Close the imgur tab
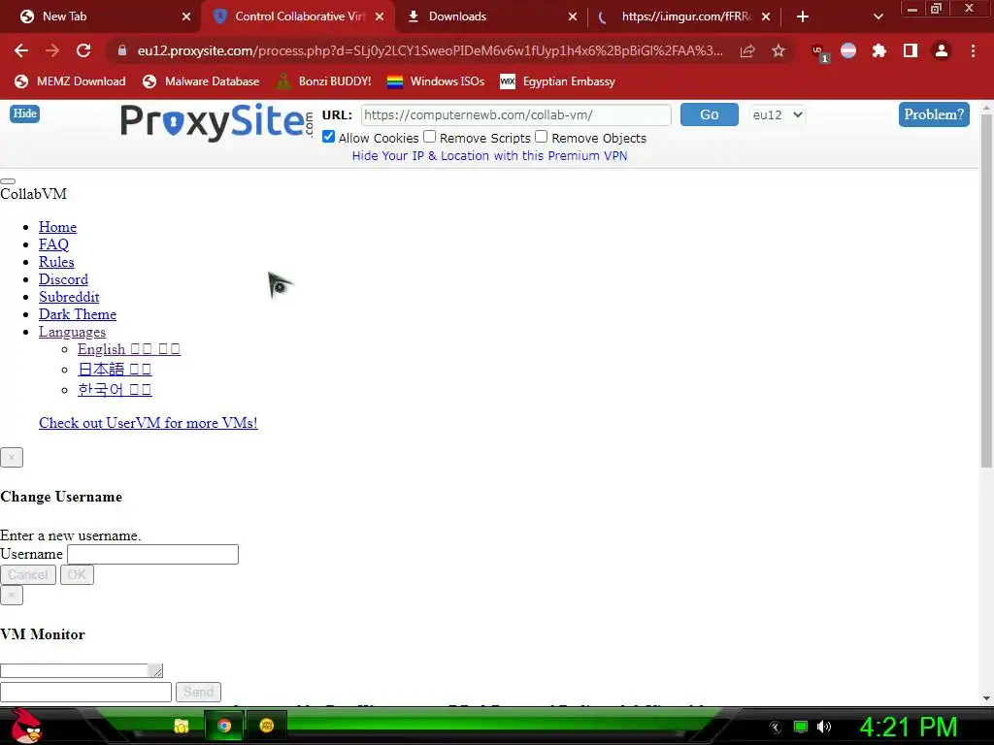This screenshot has width=994, height=745. (766, 16)
